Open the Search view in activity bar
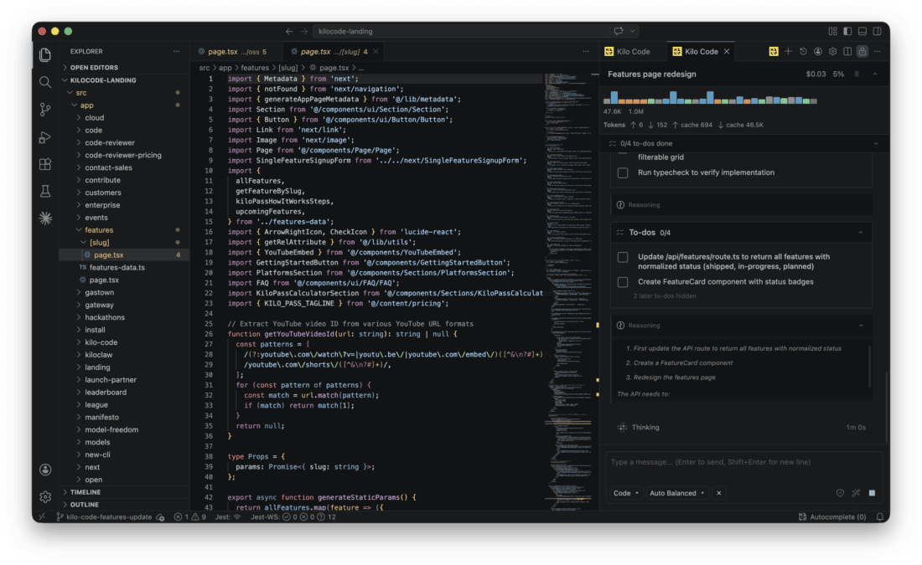This screenshot has width=922, height=565. 44,82
